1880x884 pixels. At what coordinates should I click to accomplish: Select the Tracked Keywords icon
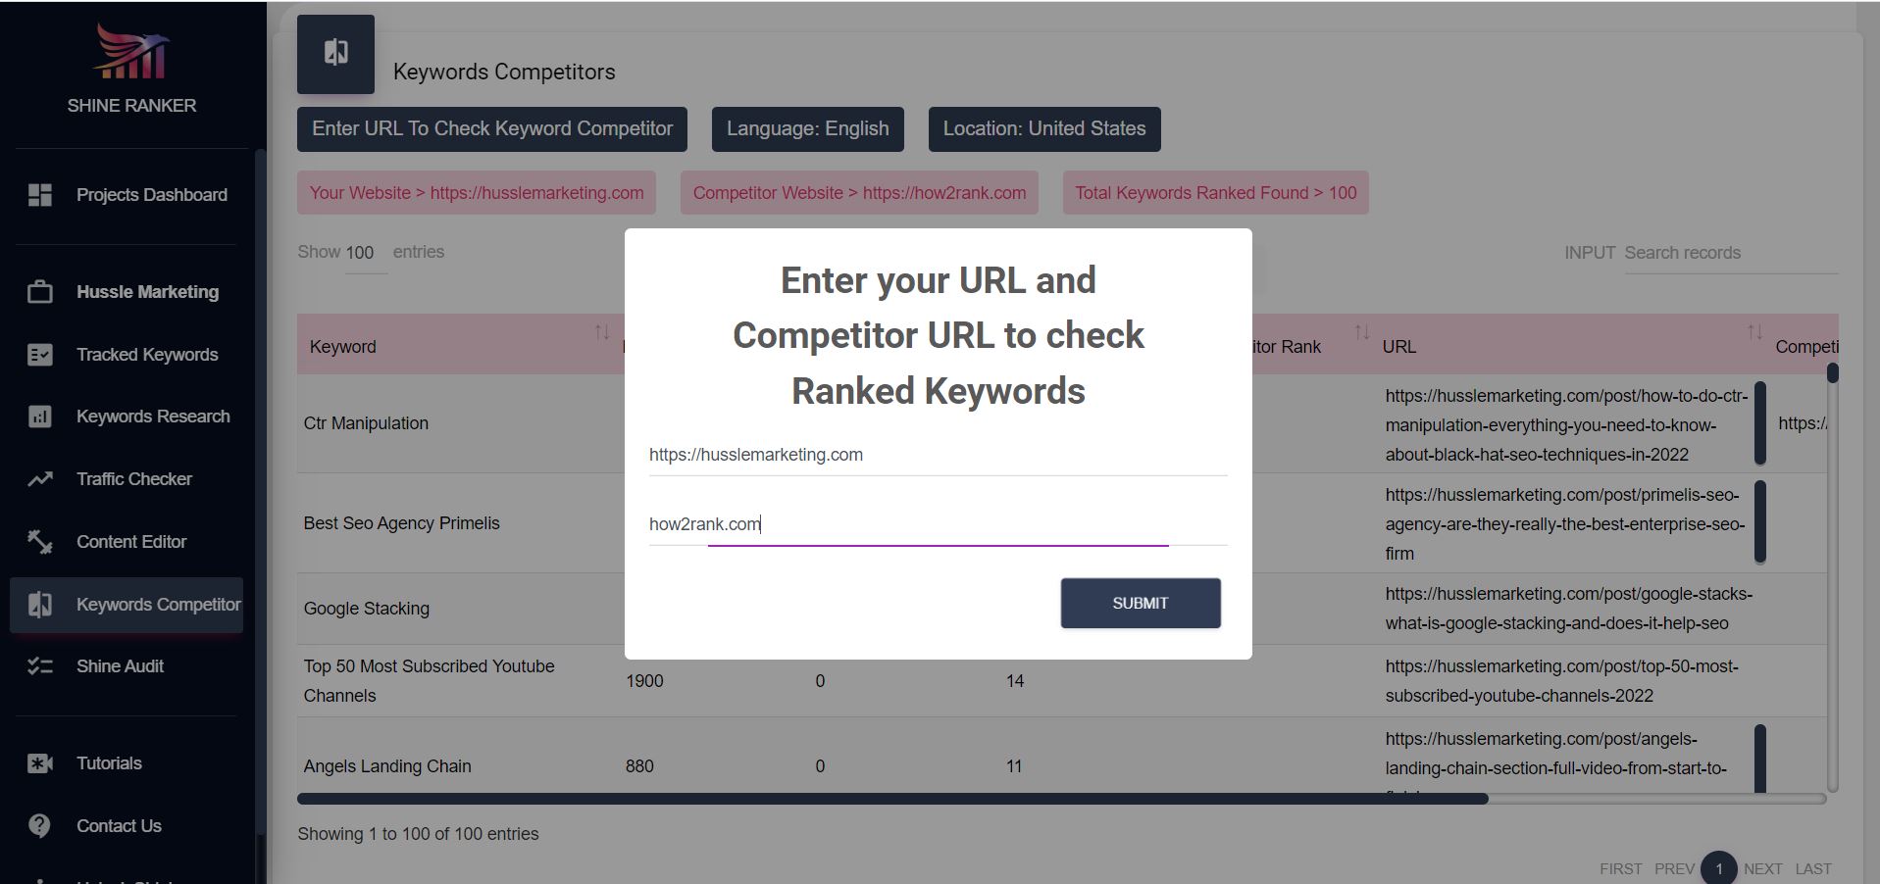(x=39, y=355)
